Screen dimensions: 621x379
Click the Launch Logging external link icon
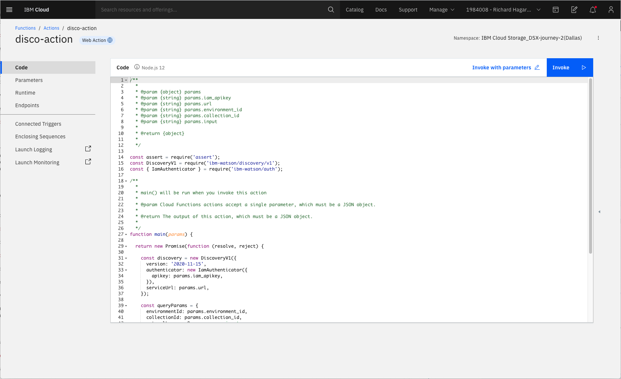[x=88, y=149]
